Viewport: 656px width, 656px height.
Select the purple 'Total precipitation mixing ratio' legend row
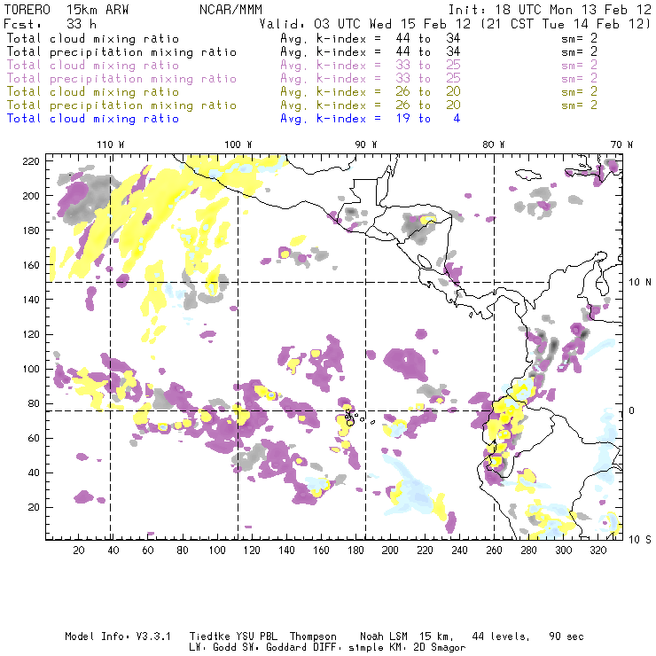pos(121,79)
